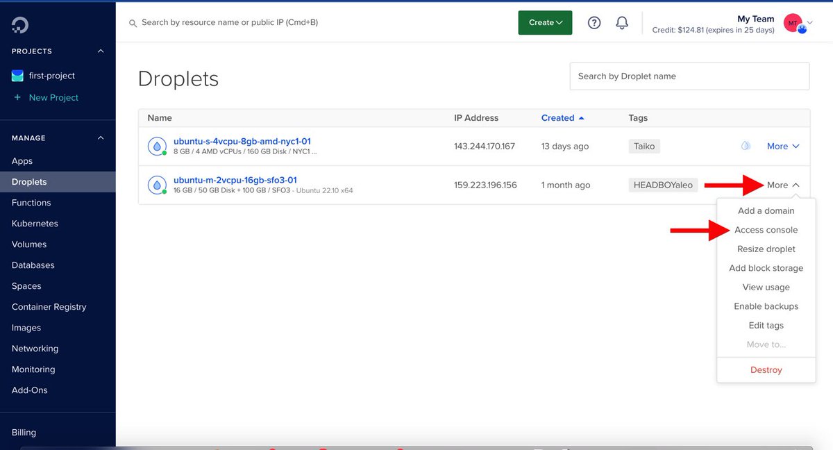Click the Taiko tag

(643, 146)
